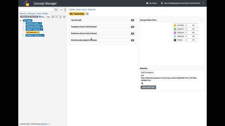The width and height of the screenshot is (225, 126).
Task: Expand the GEMET Thesaurus tree node
Action: click(x=24, y=29)
